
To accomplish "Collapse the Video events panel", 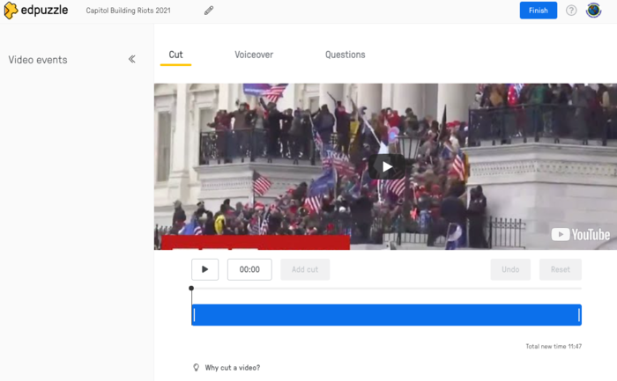I will click(x=132, y=59).
